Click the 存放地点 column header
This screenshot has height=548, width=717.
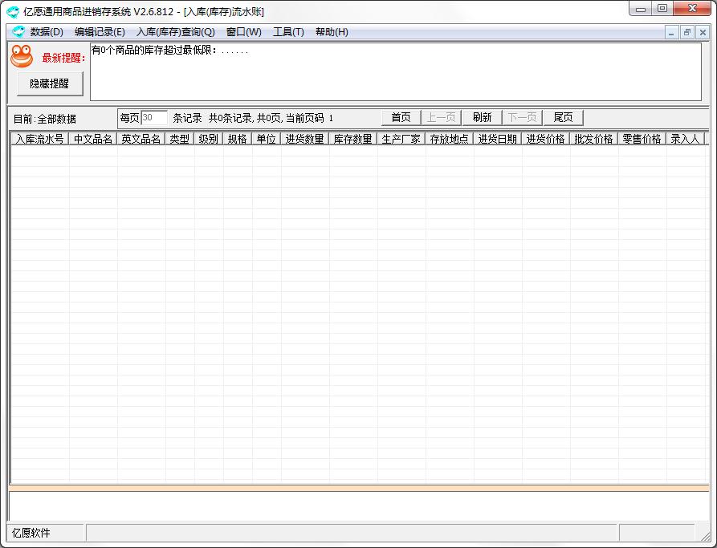(449, 139)
